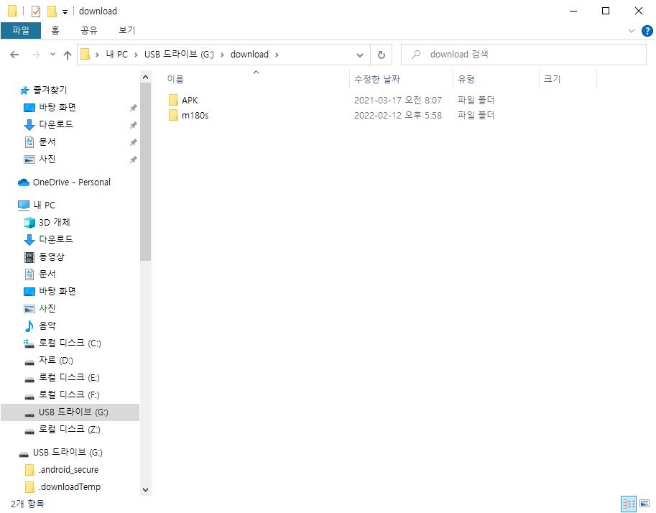Viewport: 656px width, 513px height.
Task: Click the navigation pane scroll up arrow
Action: (x=145, y=78)
